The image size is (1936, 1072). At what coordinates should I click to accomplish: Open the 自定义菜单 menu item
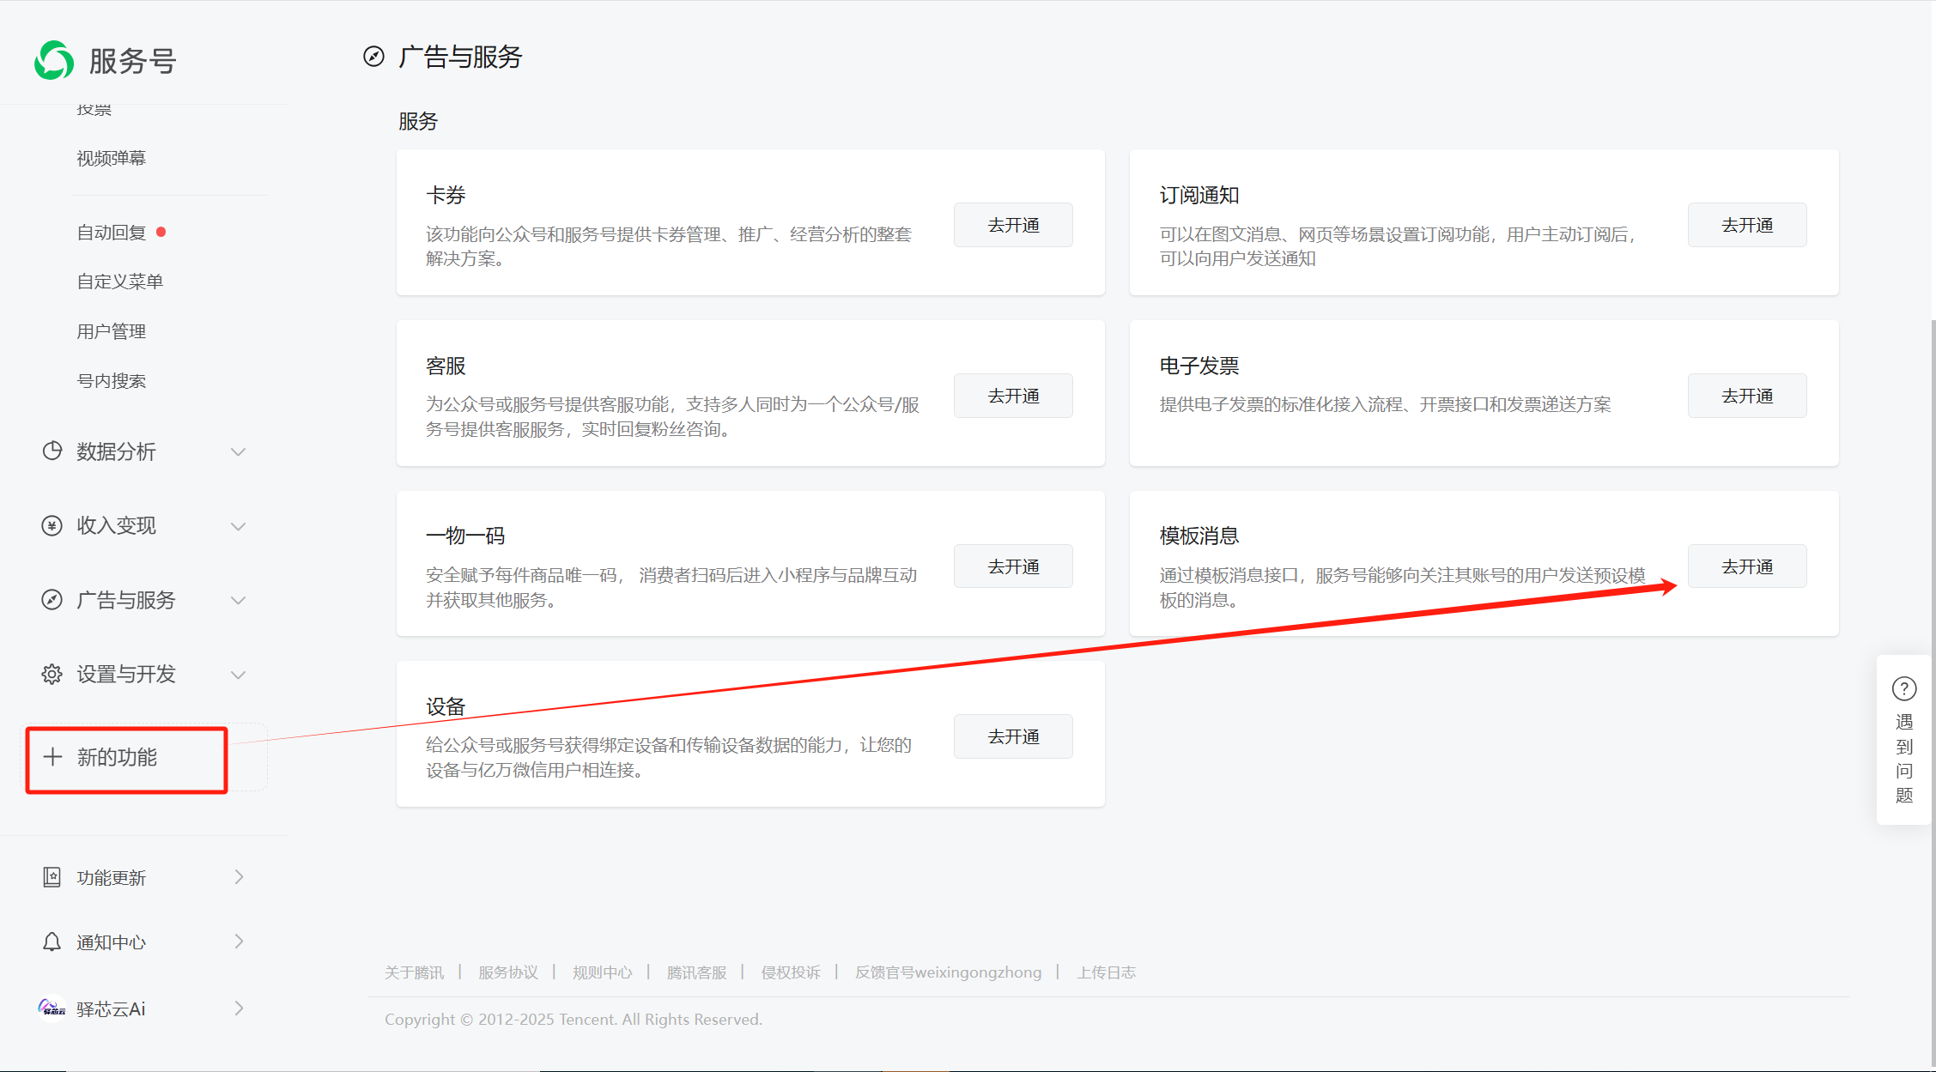(119, 280)
